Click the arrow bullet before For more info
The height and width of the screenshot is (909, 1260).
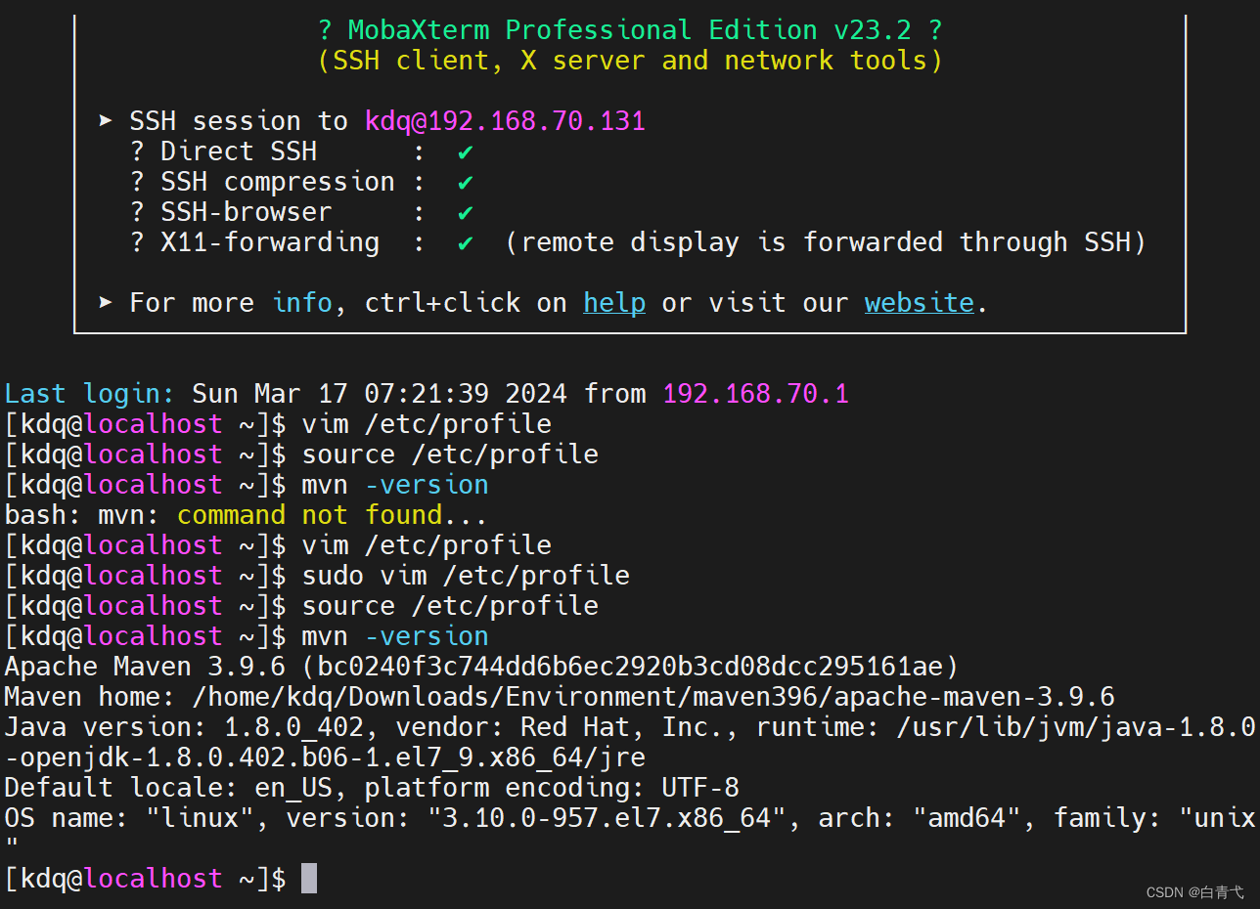106,303
